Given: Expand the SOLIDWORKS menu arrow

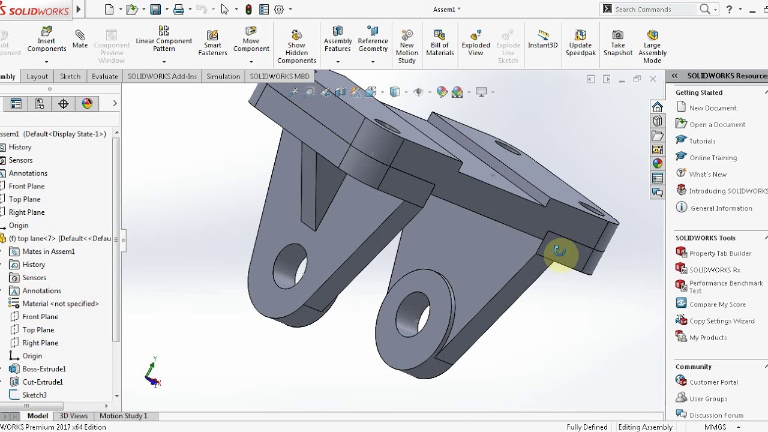Looking at the screenshot, I should pyautogui.click(x=79, y=9).
